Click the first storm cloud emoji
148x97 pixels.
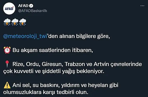coord(7,22)
